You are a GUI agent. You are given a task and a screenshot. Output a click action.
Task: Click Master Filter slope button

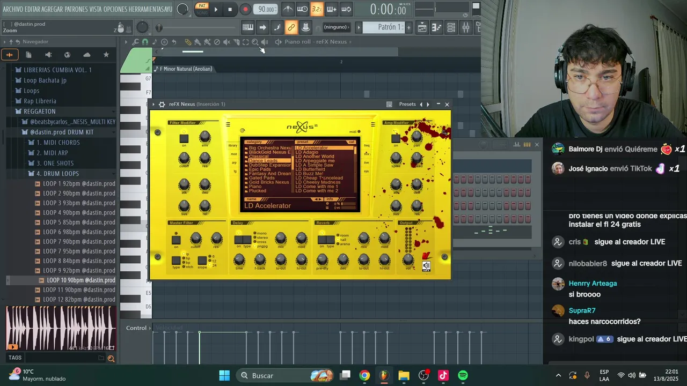coord(202,261)
